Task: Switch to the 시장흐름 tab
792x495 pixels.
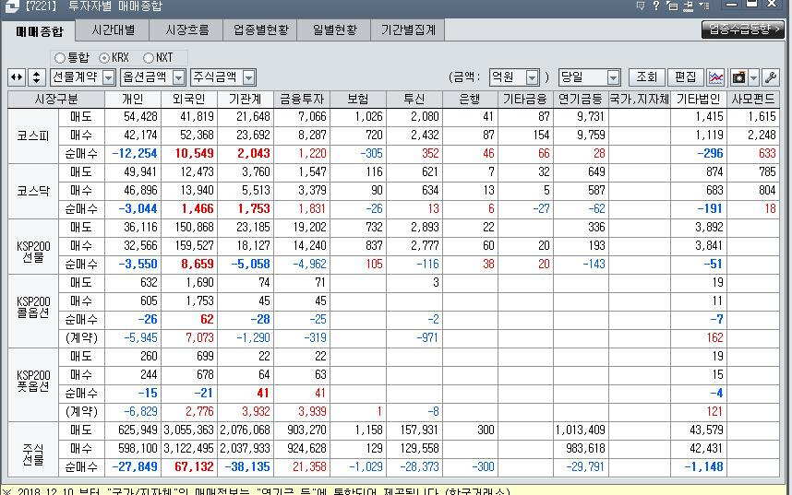Action: pos(186,29)
